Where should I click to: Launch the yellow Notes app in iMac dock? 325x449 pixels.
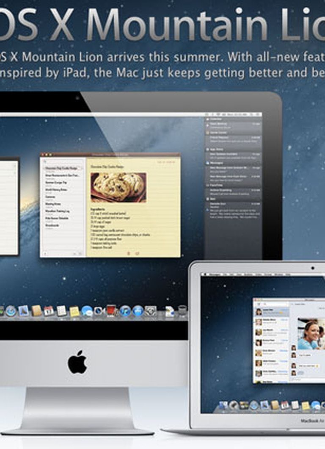tap(74, 311)
